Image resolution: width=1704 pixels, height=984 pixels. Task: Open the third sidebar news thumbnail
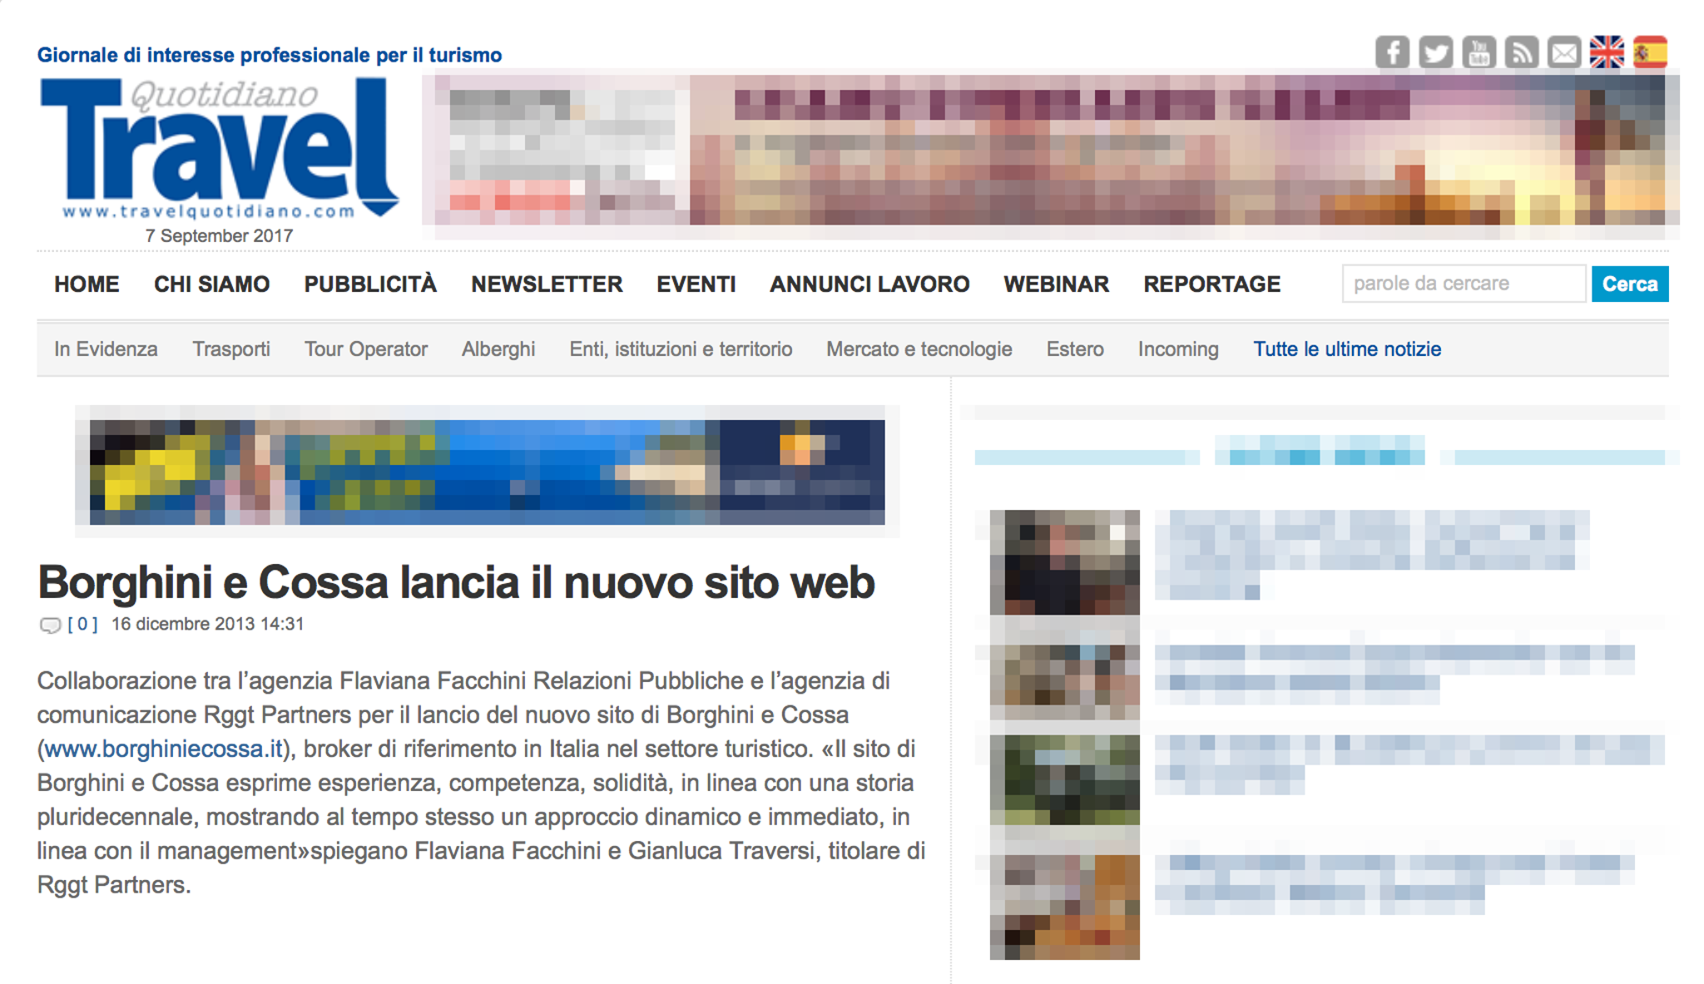click(x=1065, y=779)
